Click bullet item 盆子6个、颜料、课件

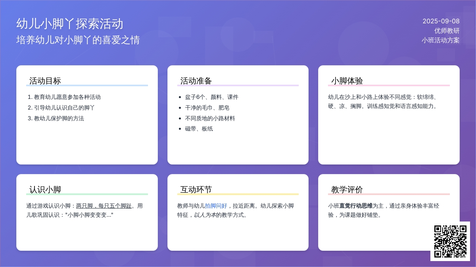coord(211,97)
